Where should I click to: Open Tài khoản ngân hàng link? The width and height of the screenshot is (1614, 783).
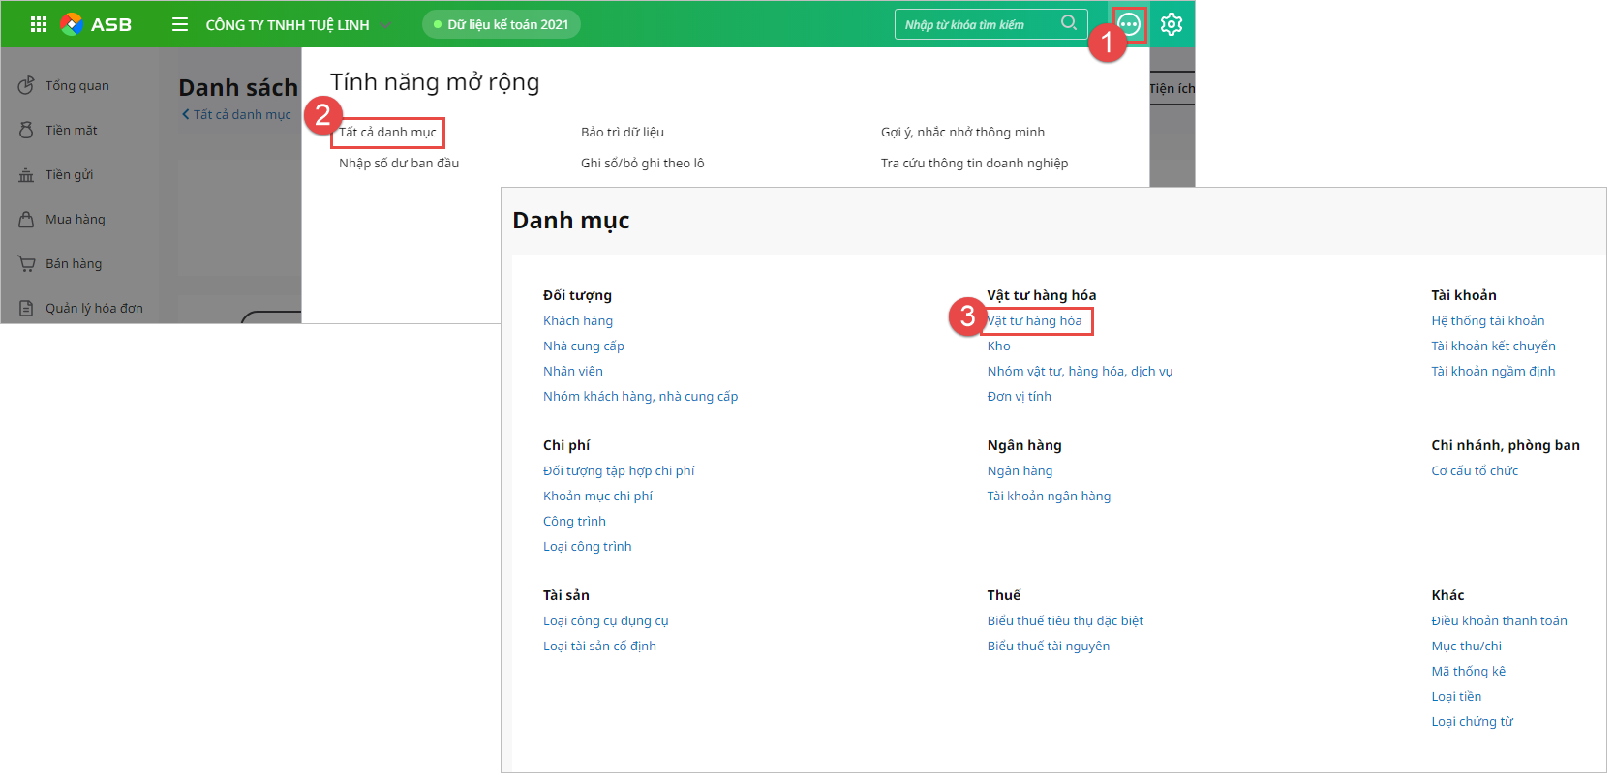click(x=1049, y=497)
